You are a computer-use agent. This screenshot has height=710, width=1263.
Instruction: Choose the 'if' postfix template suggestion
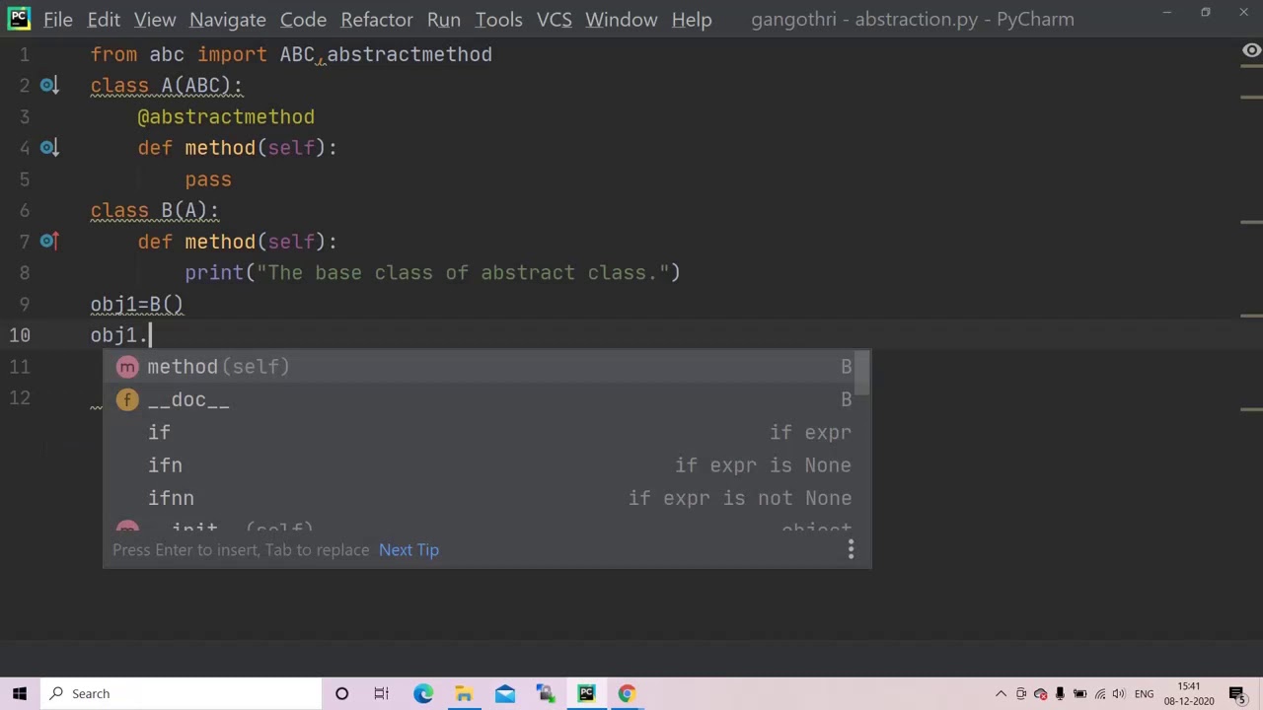tap(481, 432)
